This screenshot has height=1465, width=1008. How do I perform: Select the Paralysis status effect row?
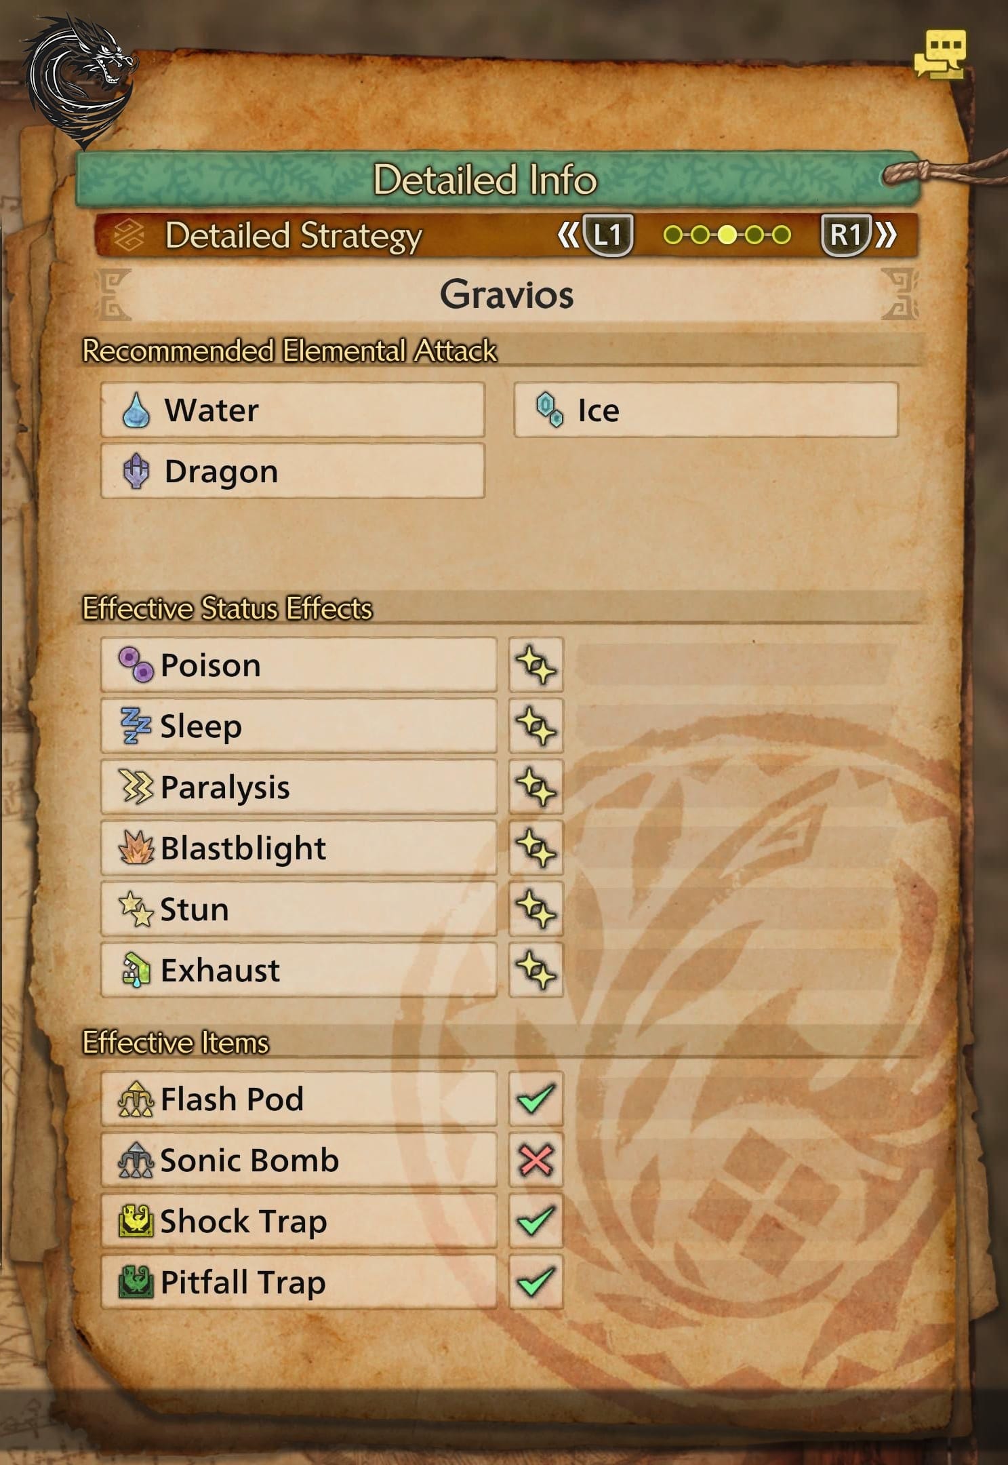click(x=298, y=787)
